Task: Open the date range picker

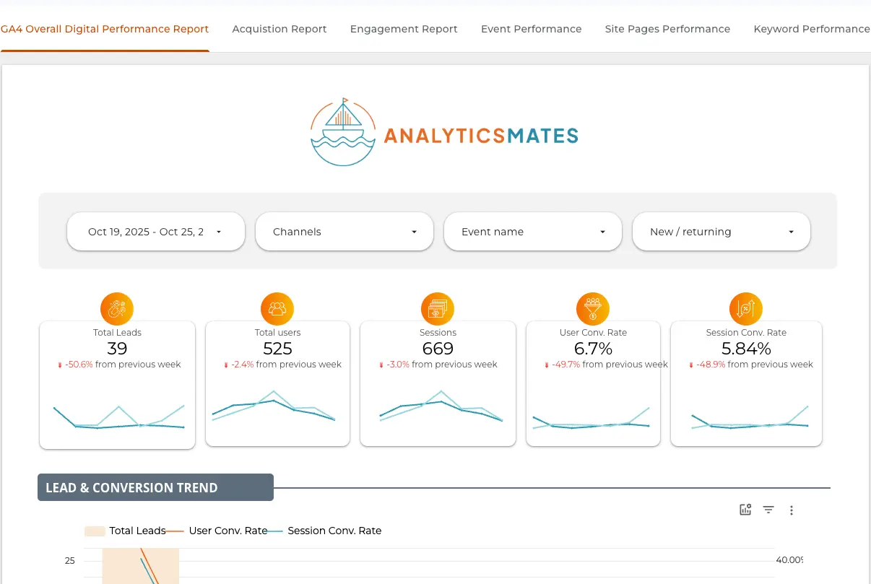Action: pos(155,231)
